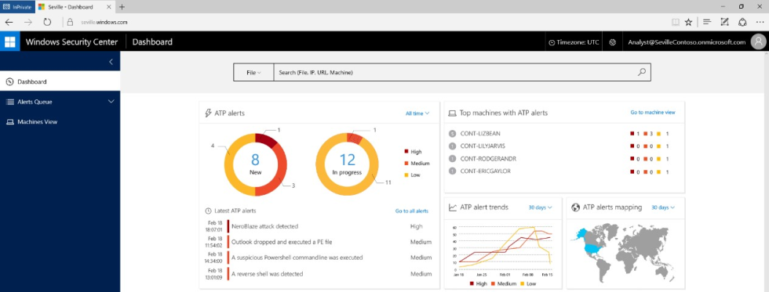
Task: Click the globe icon in ATP alerts mapping
Action: [576, 207]
